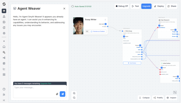Click the message input field

click(34, 88)
